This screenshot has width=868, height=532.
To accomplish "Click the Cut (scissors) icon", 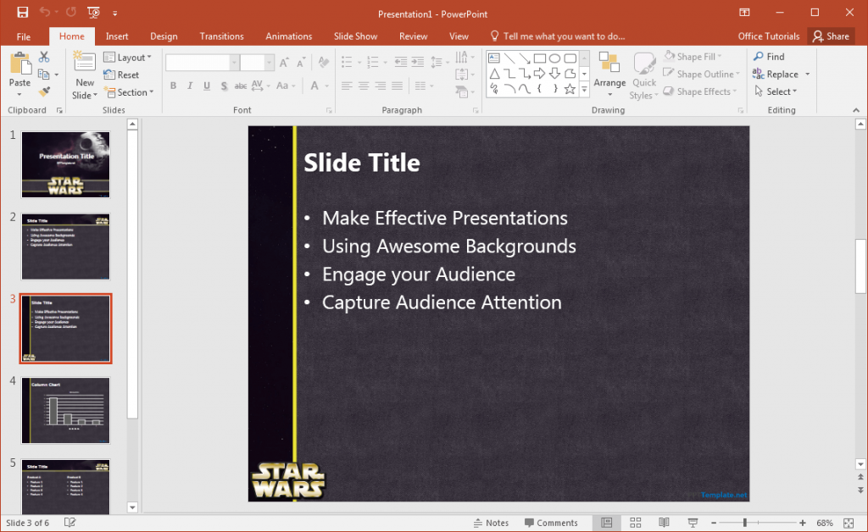I will click(x=42, y=55).
